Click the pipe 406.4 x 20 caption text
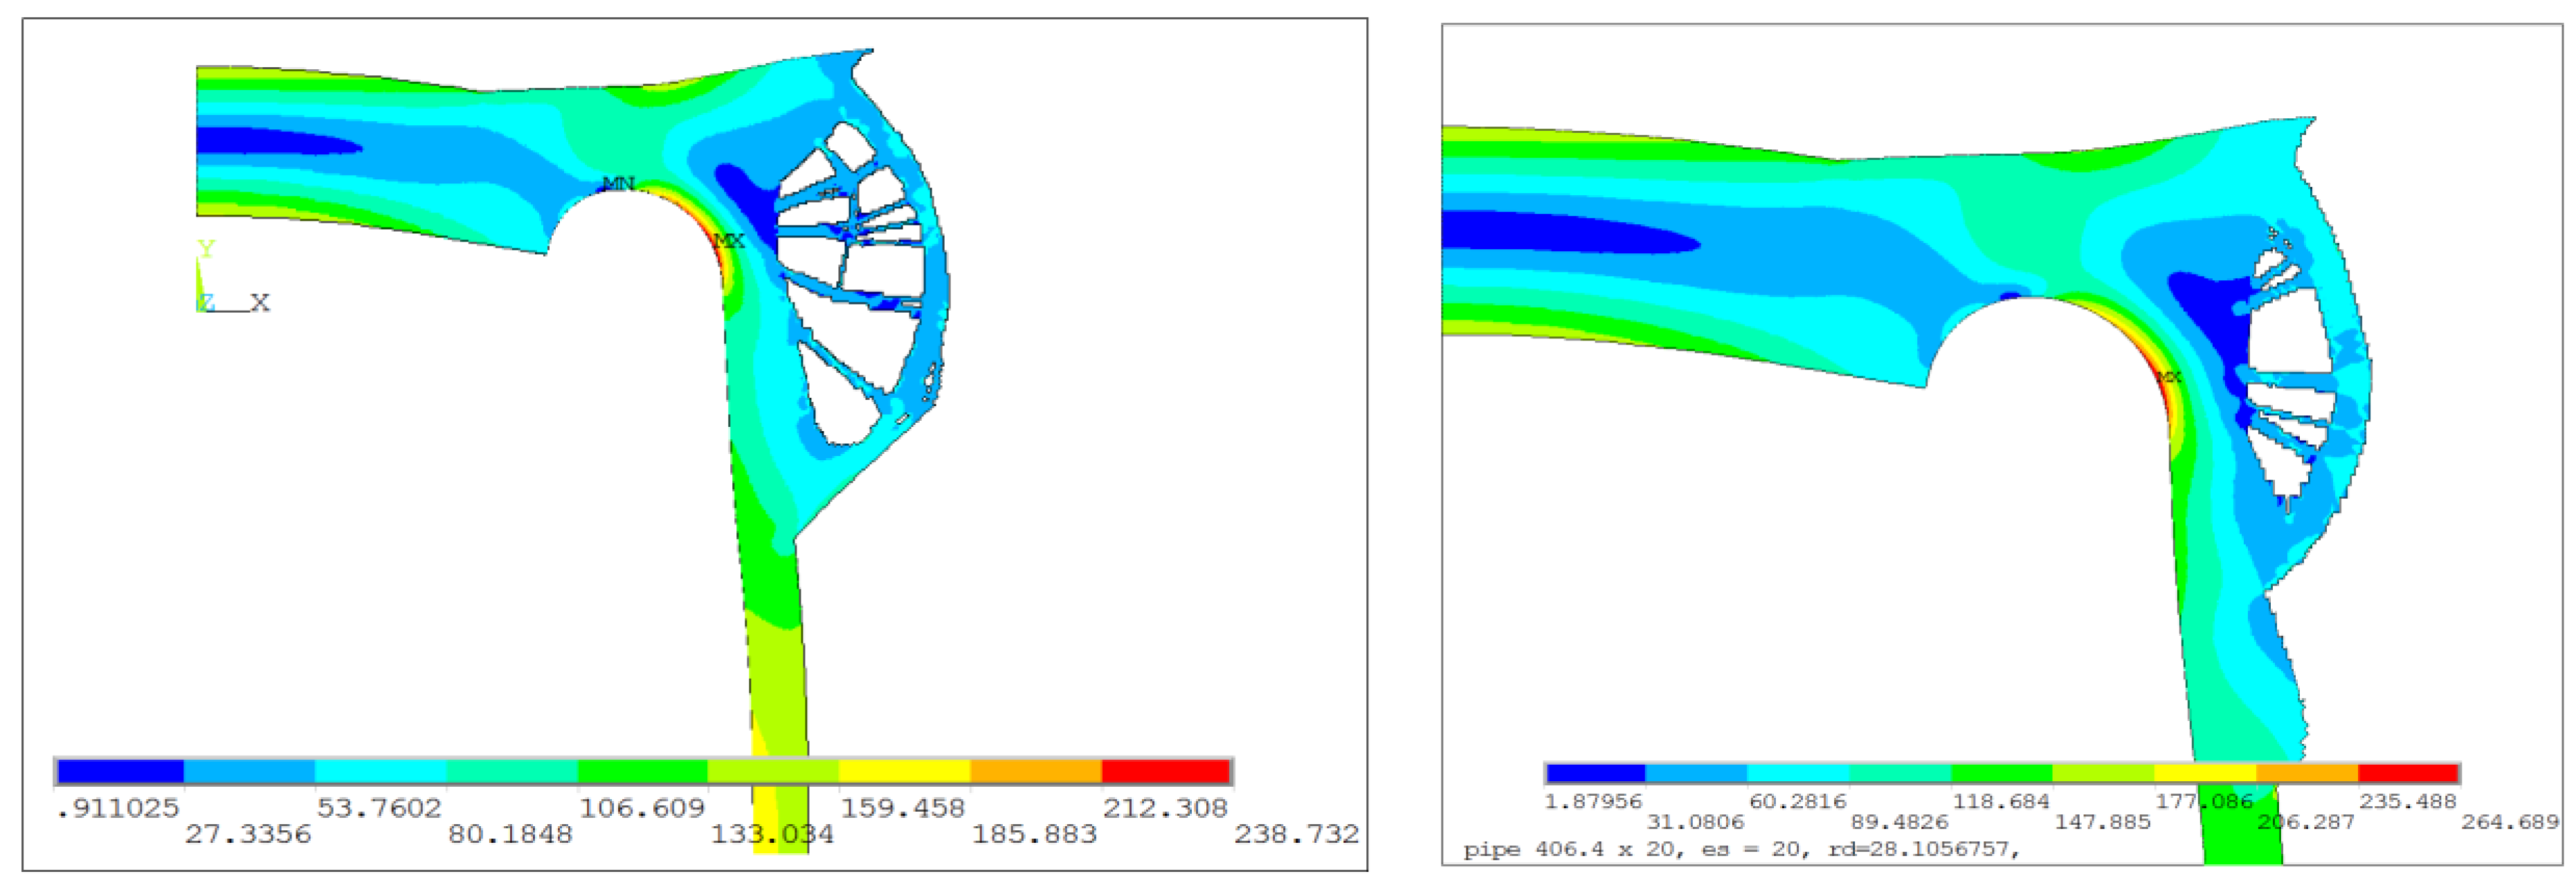Viewport: 2576px width, 885px height. [1741, 850]
